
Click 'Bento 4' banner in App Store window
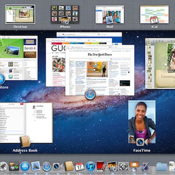coord(30,48)
